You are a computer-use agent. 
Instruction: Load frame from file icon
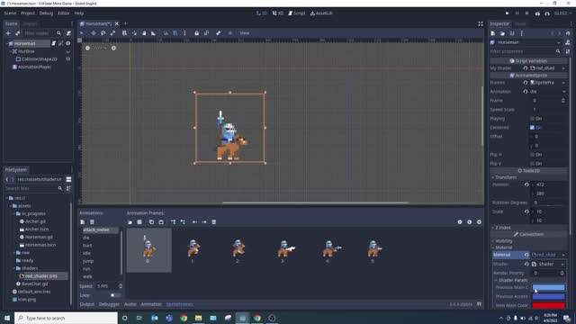[130, 222]
